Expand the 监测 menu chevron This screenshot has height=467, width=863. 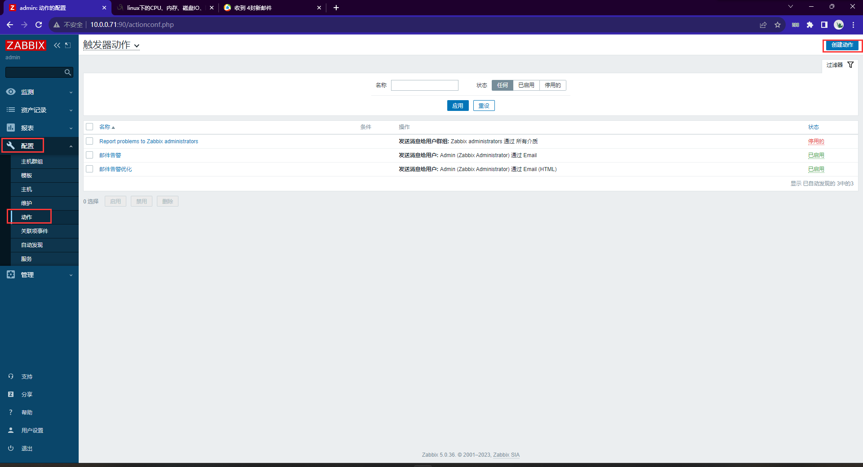71,92
